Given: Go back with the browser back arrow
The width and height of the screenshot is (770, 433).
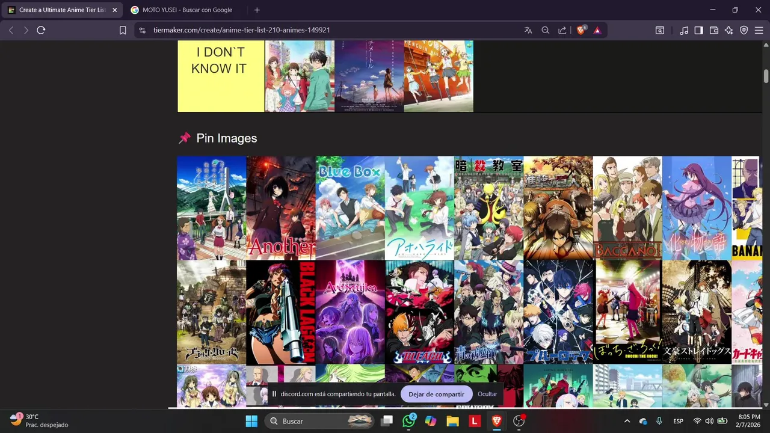Looking at the screenshot, I should 11,30.
